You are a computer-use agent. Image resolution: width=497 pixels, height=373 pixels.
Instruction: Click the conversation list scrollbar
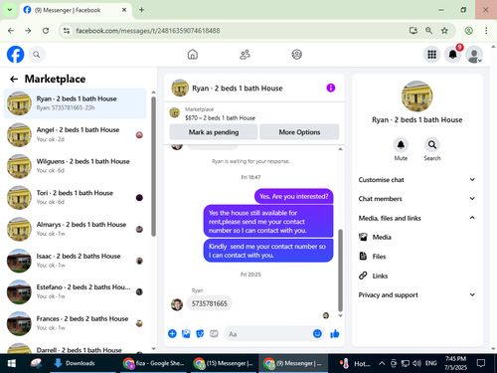(153, 167)
